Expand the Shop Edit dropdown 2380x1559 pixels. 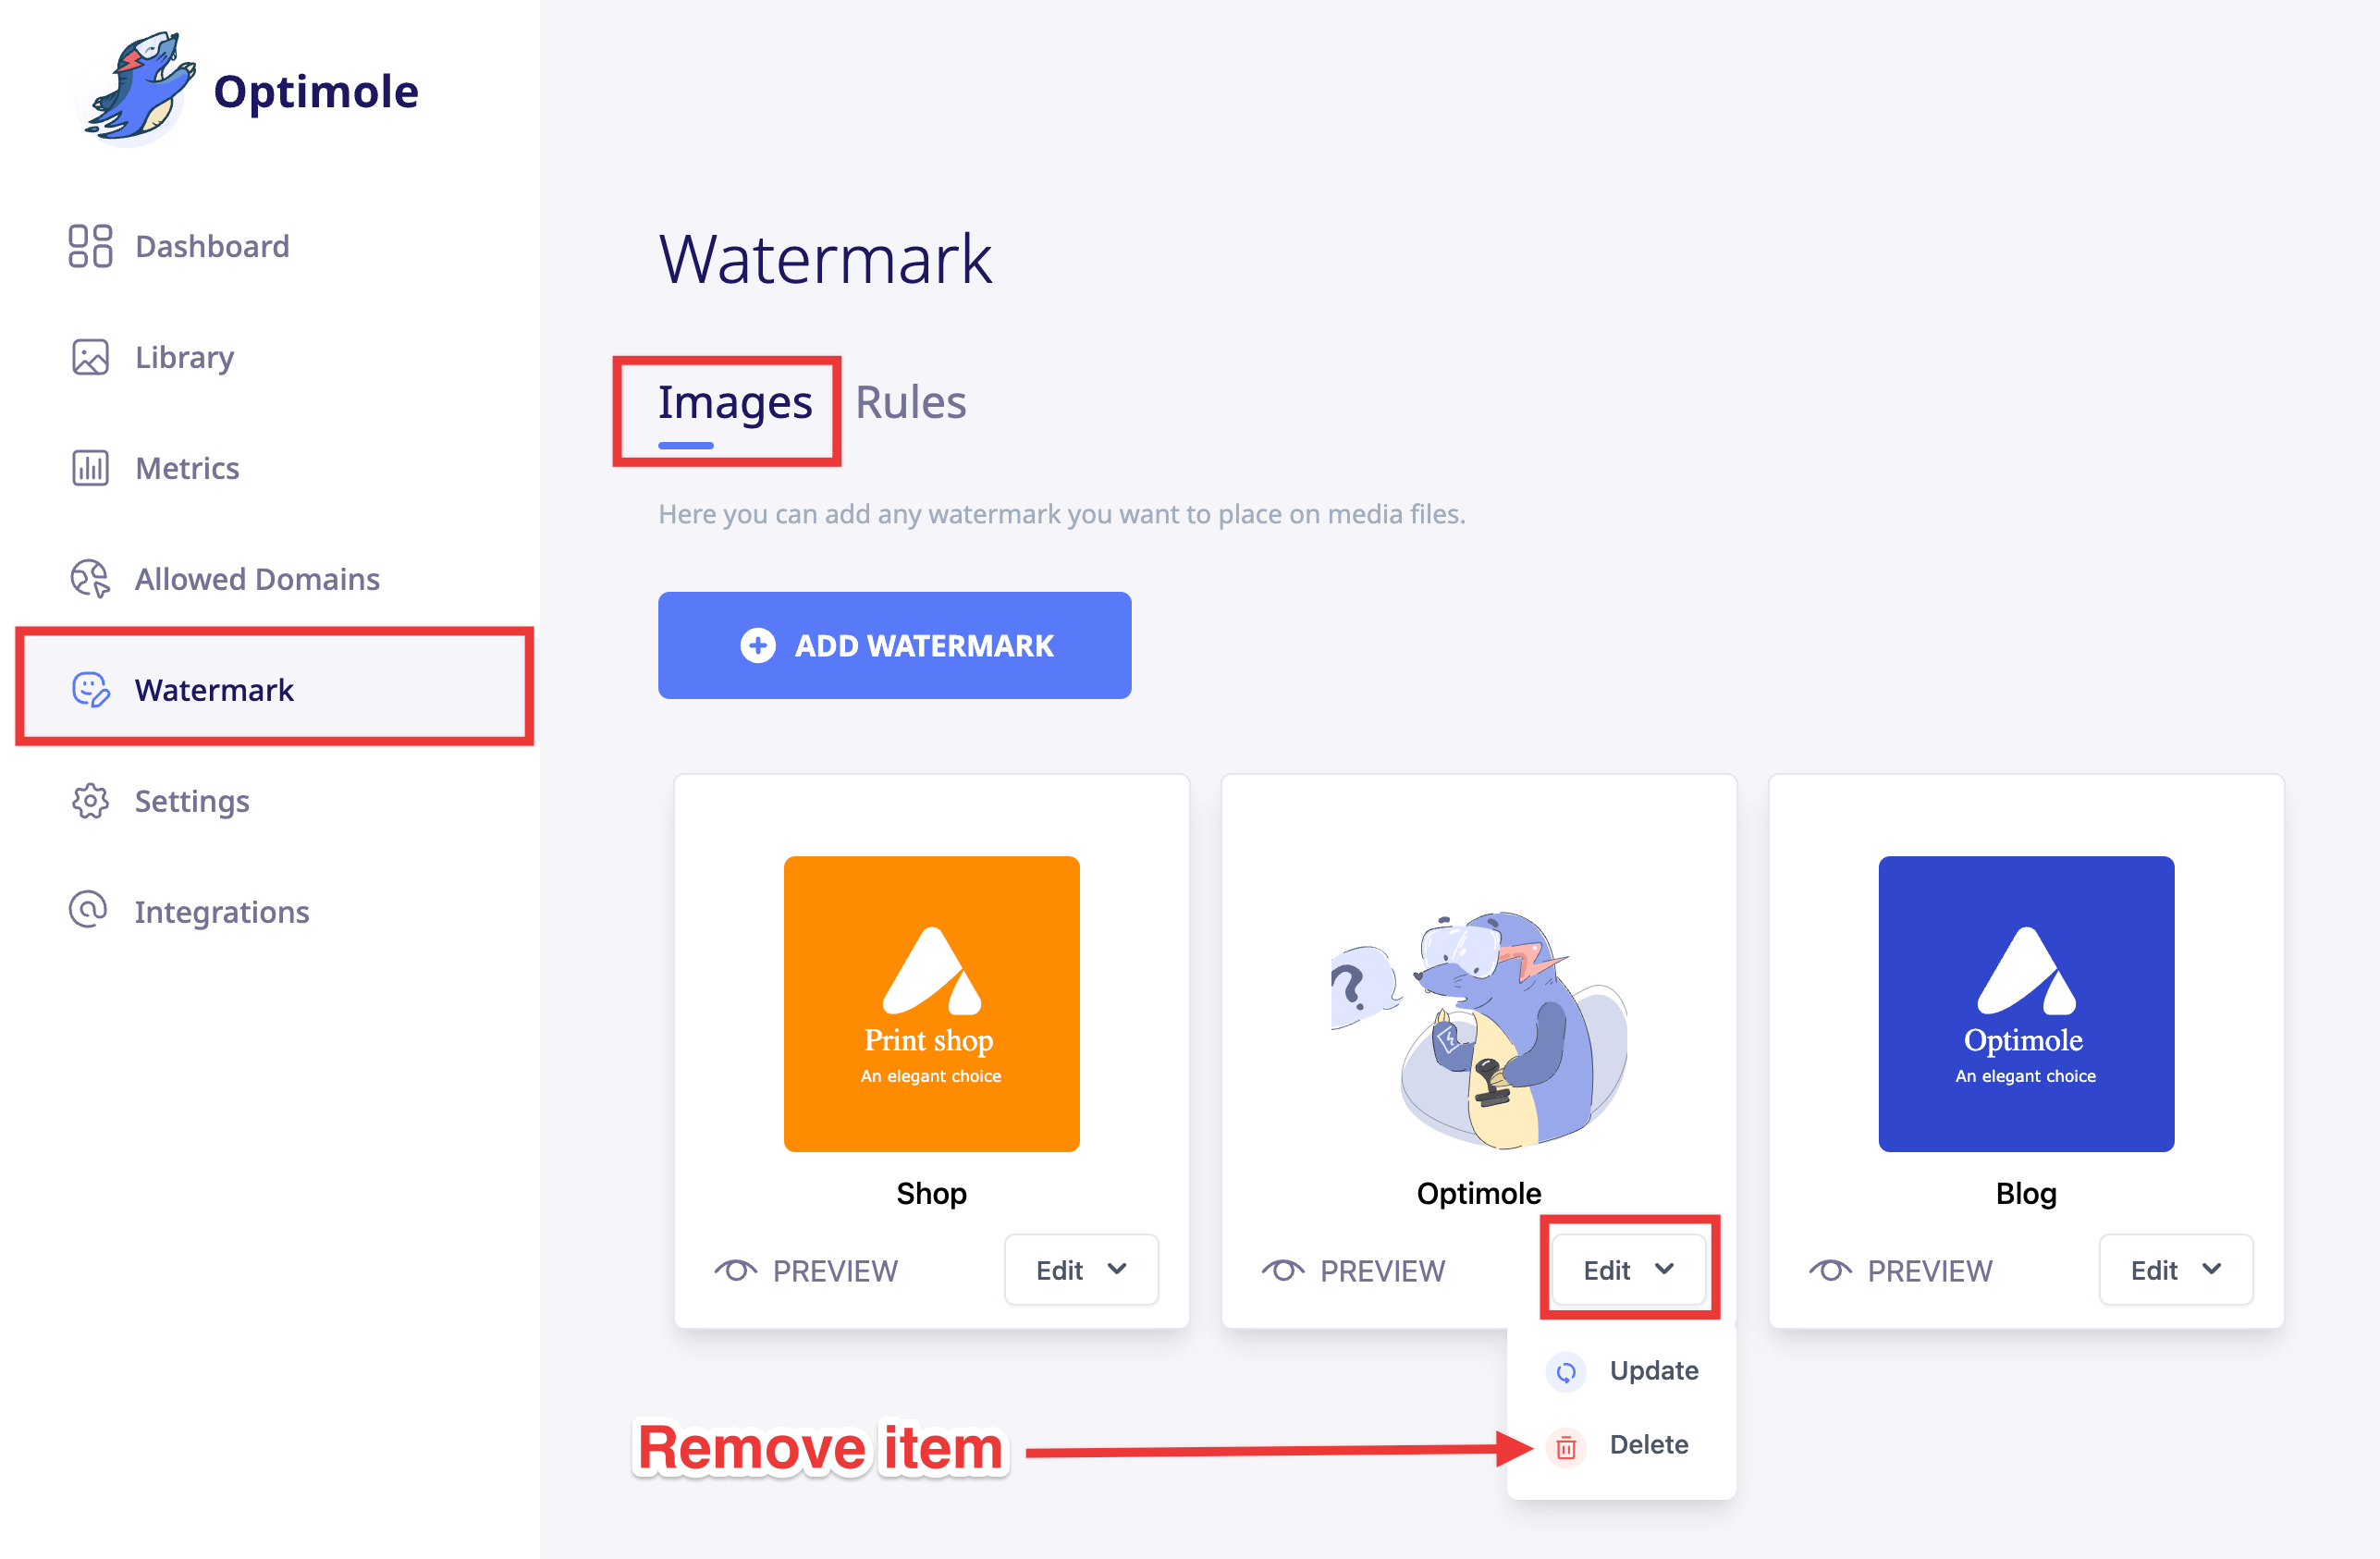click(x=1081, y=1270)
